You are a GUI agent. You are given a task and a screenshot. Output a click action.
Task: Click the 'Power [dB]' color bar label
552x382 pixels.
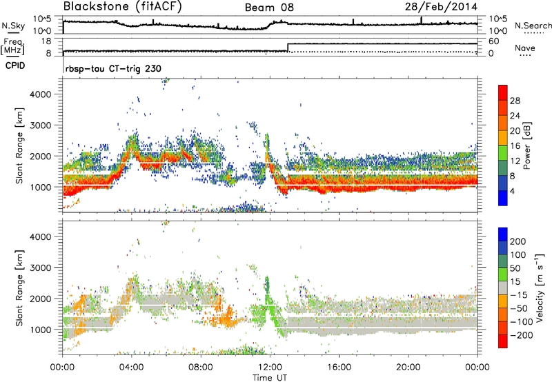coord(526,145)
